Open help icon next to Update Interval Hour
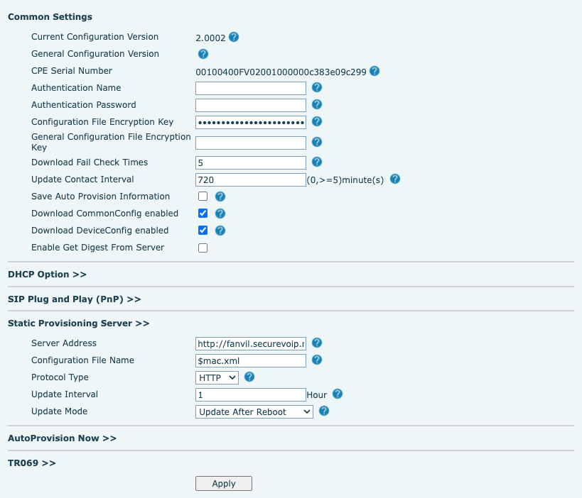The image size is (582, 498). click(338, 394)
